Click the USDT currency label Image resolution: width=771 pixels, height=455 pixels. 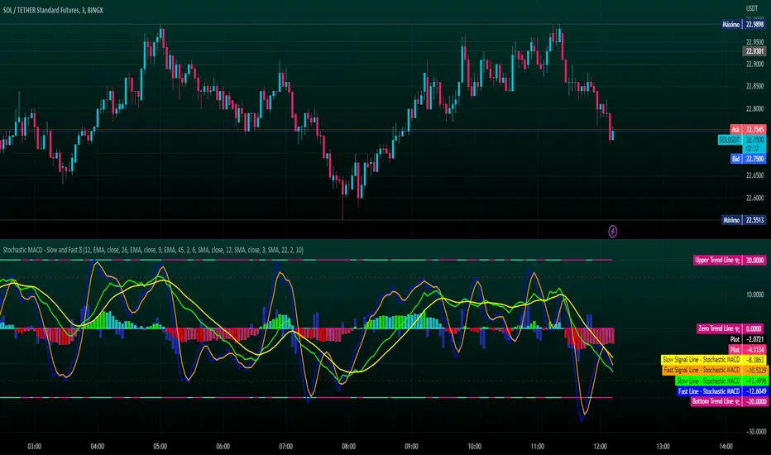point(752,7)
